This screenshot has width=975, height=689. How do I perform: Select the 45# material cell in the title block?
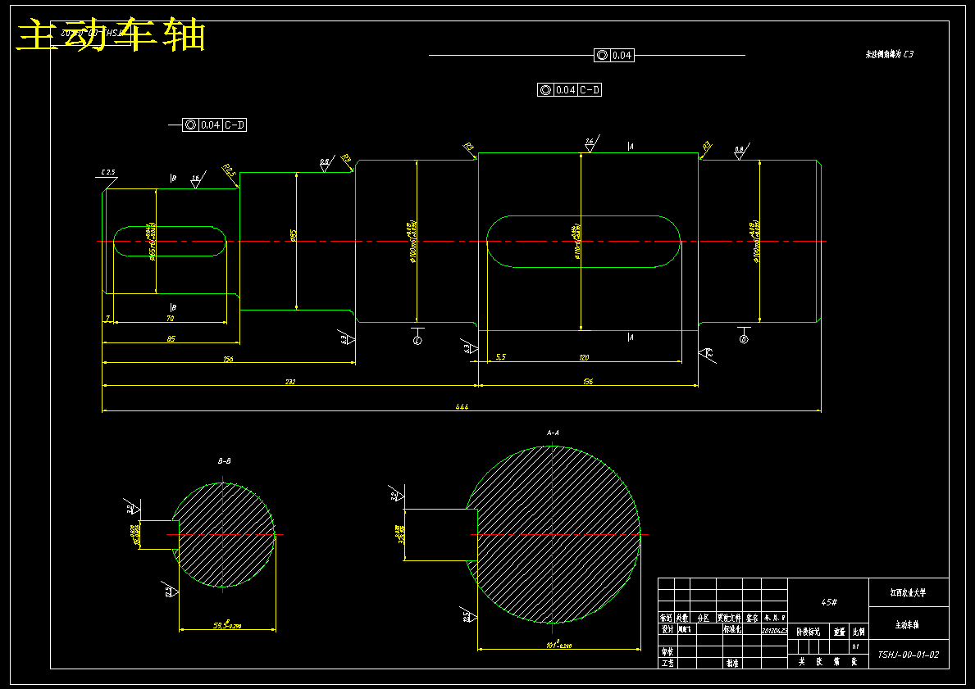pyautogui.click(x=829, y=602)
